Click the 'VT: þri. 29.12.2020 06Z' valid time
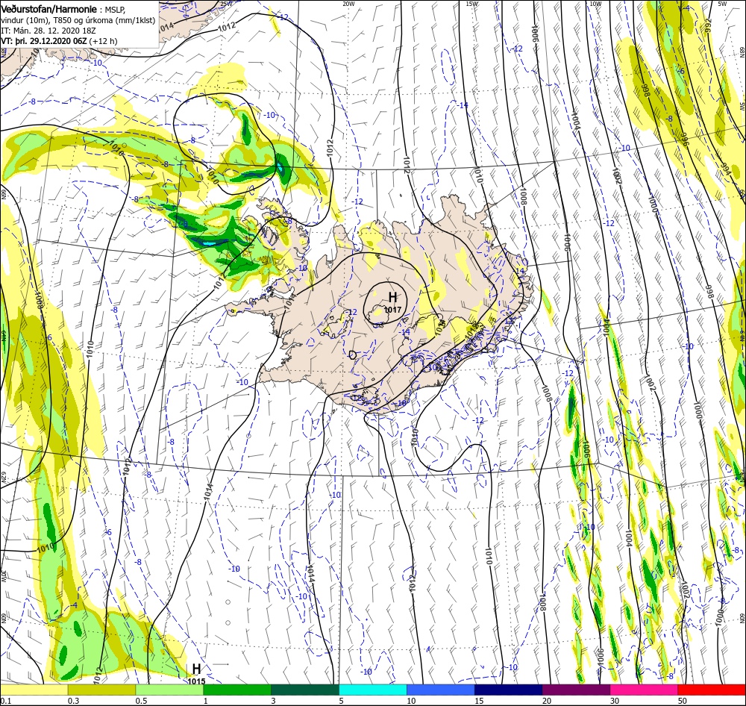Screen dimensions: 746x706 43,41
